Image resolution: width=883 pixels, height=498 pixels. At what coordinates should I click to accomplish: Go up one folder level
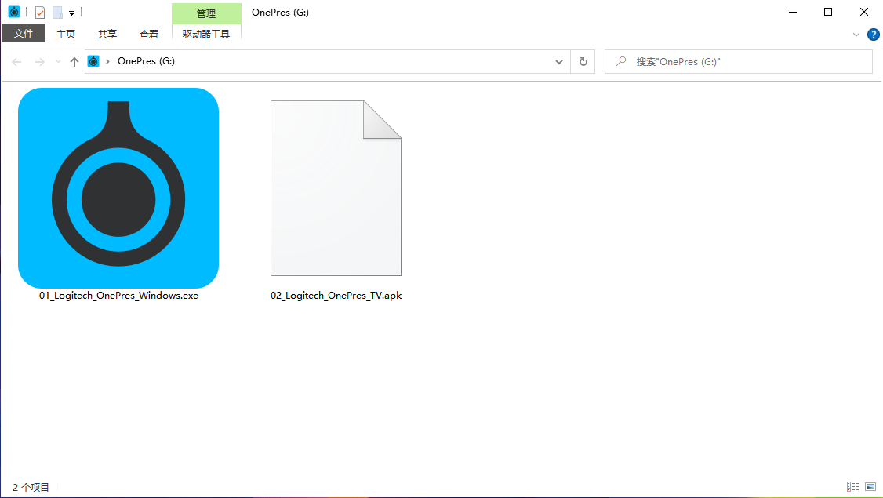(x=74, y=62)
